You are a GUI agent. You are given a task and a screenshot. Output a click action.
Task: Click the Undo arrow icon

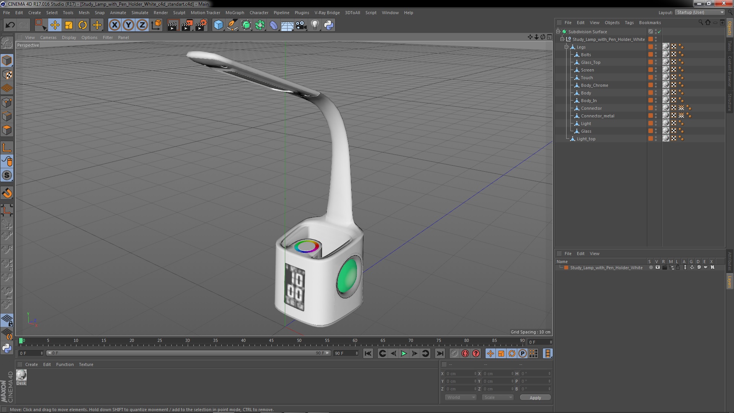(x=10, y=25)
